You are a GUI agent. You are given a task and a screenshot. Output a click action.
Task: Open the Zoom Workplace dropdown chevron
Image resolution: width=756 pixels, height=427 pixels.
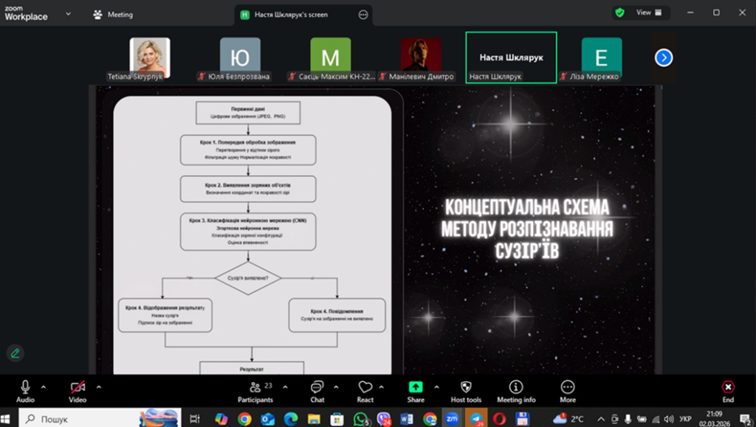point(69,14)
